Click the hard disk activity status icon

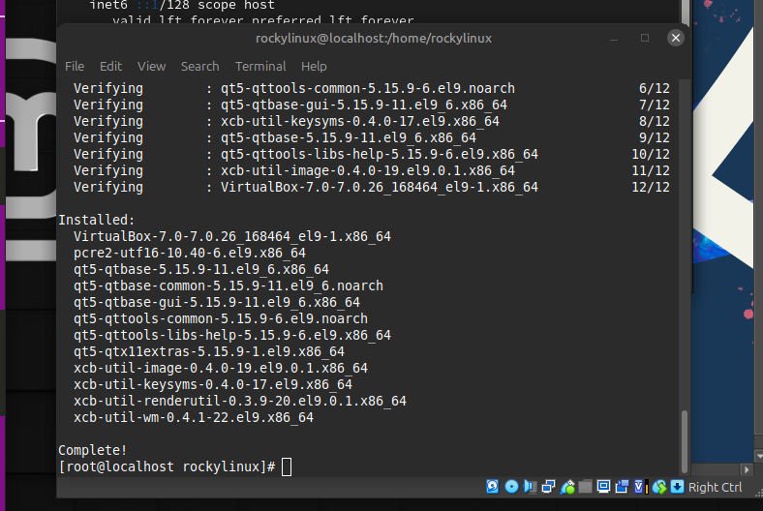493,487
